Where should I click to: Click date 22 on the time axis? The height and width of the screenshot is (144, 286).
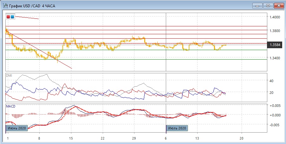coord(102,139)
